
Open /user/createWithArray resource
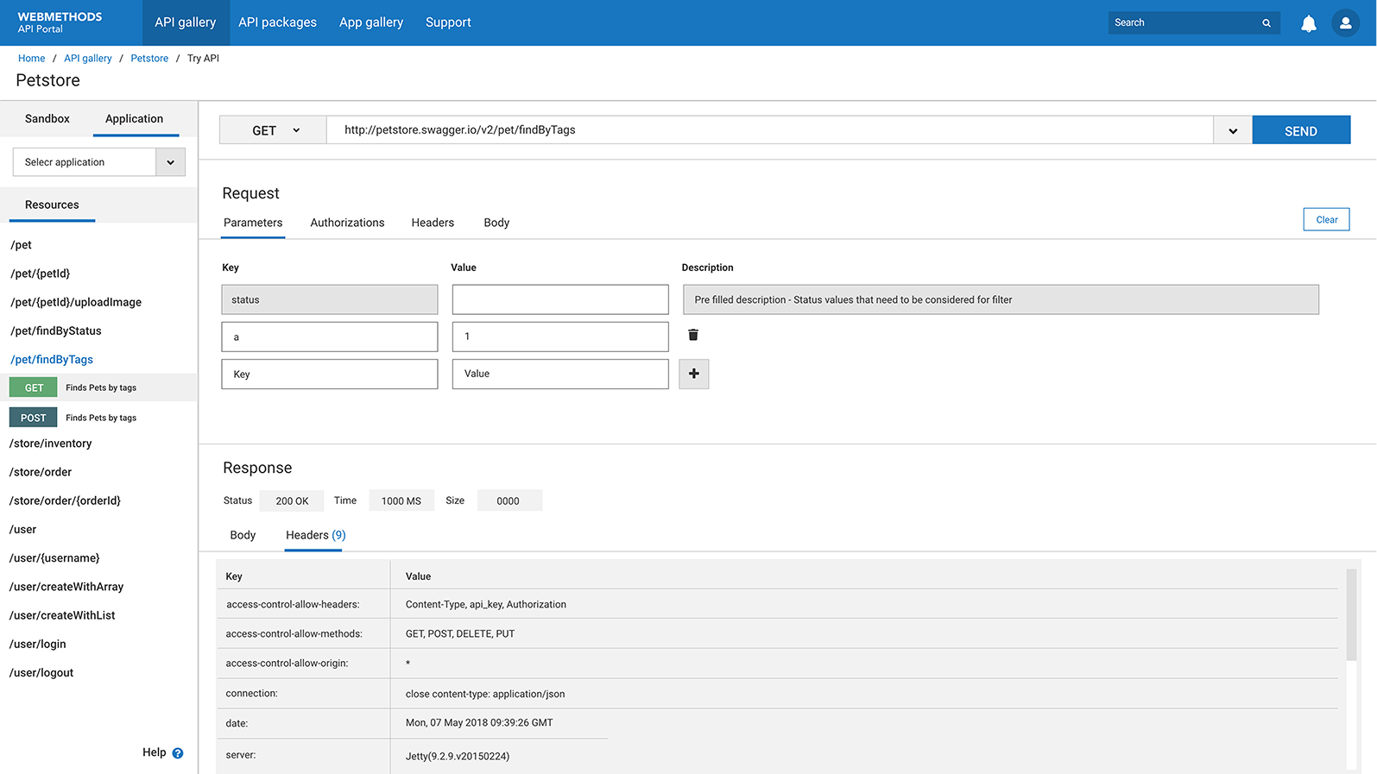[66, 587]
